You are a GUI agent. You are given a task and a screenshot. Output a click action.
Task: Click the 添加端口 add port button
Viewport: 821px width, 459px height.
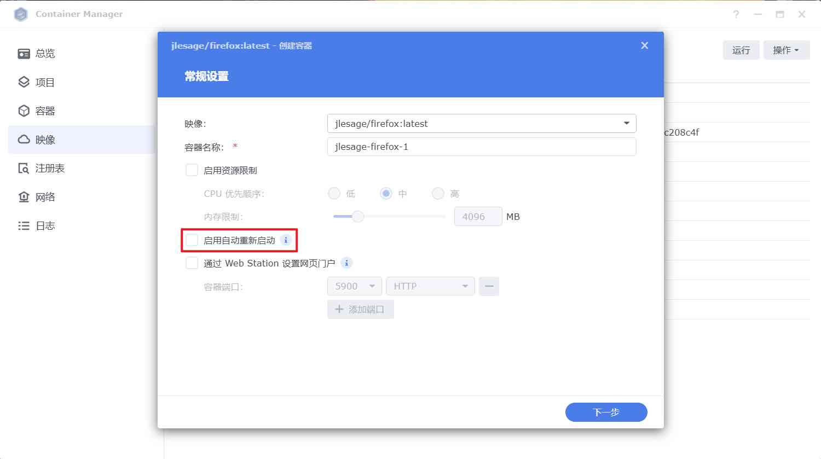pos(361,309)
